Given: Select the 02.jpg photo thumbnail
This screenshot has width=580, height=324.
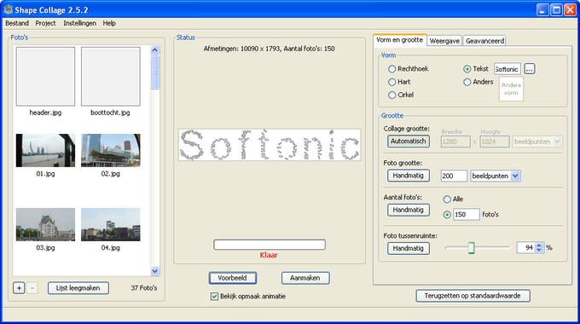Looking at the screenshot, I should click(x=111, y=151).
